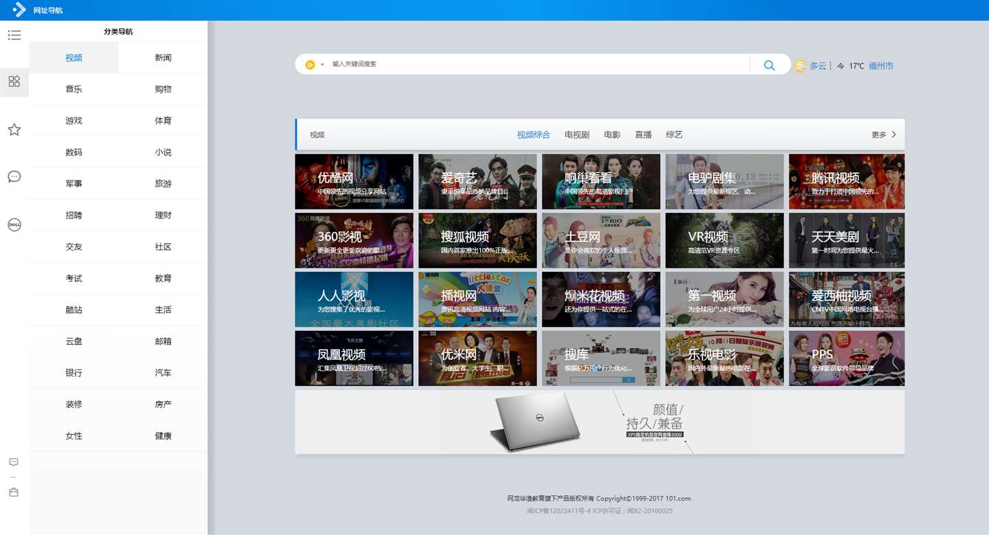
Task: Select 游戏 category
Action: point(73,121)
